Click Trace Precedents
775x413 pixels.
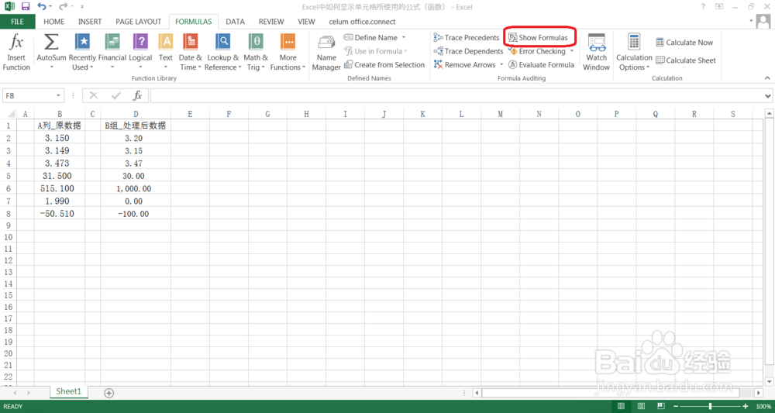(x=467, y=37)
